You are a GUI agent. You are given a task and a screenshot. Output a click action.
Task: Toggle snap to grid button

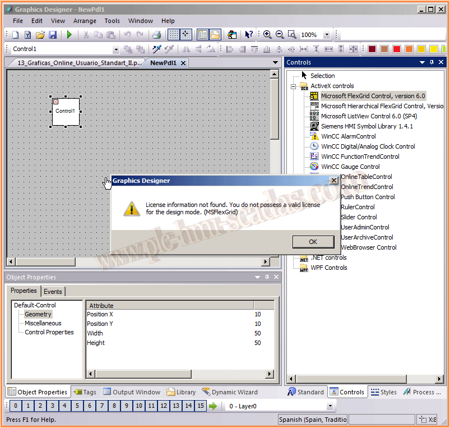tap(186, 35)
